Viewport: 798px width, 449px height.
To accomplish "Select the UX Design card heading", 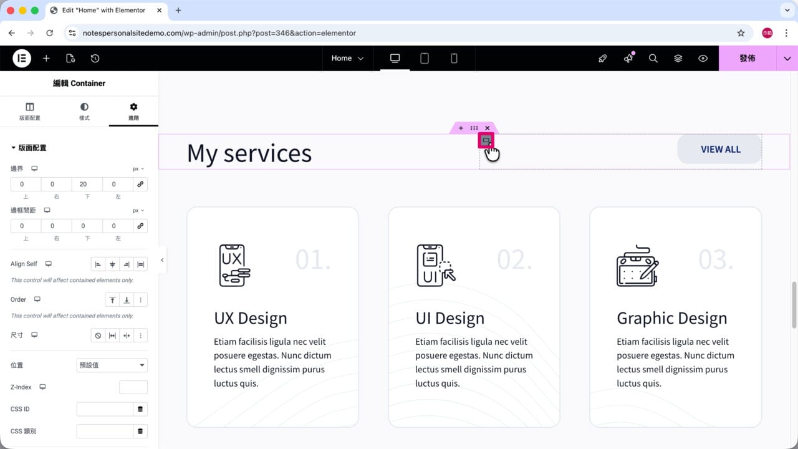I will (251, 318).
